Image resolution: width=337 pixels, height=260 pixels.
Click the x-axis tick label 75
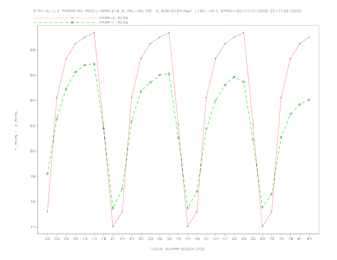tap(281, 239)
